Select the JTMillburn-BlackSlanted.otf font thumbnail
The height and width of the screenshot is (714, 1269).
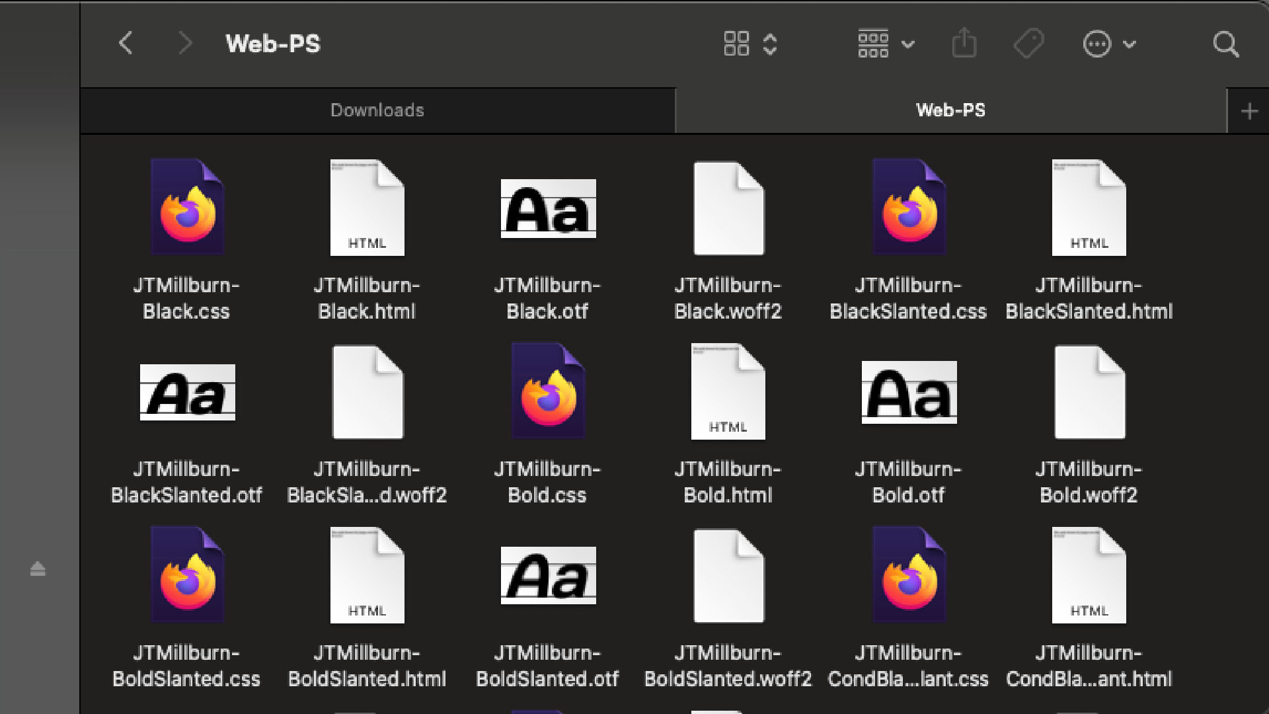click(x=187, y=392)
